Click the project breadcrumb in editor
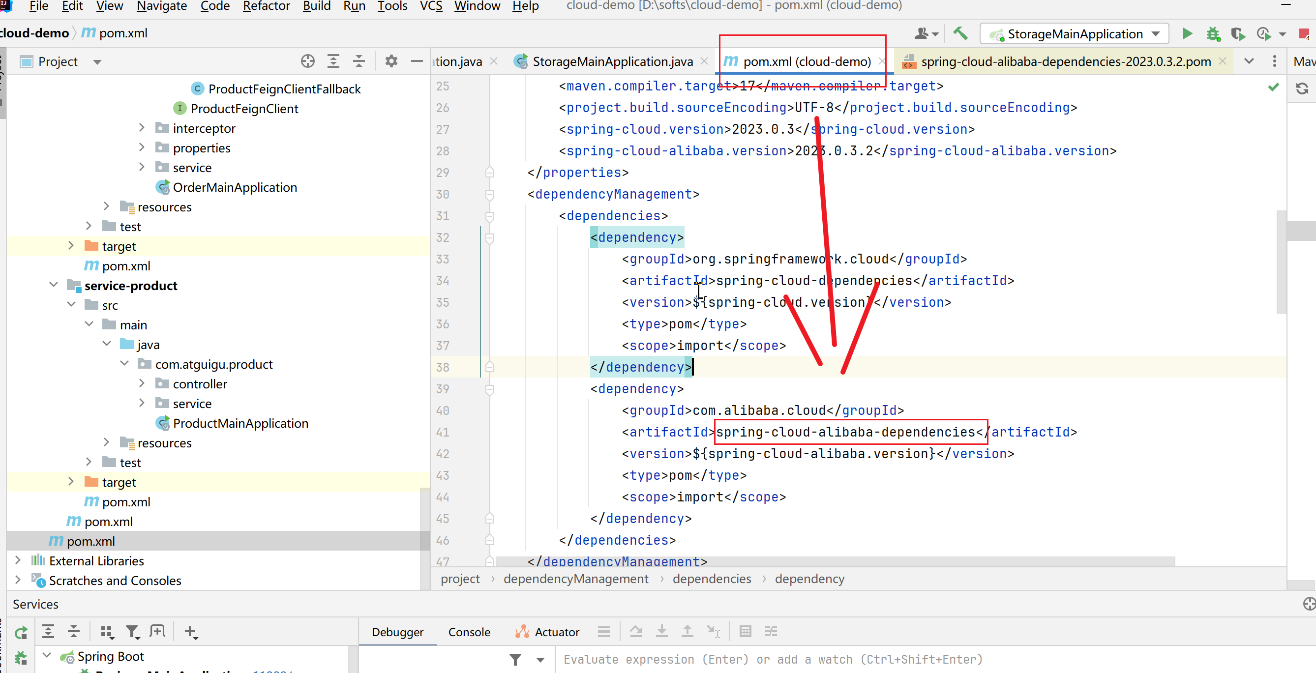The width and height of the screenshot is (1316, 673). [460, 579]
